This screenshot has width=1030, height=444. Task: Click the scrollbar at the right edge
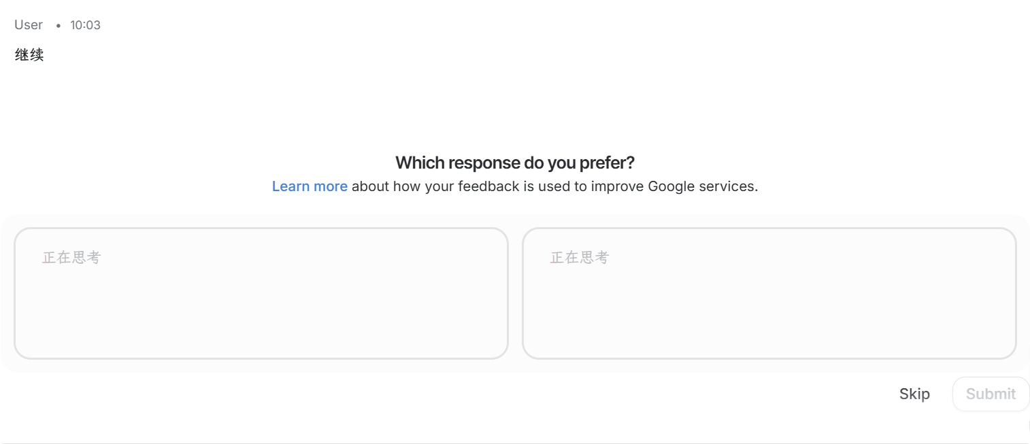pos(1028,426)
